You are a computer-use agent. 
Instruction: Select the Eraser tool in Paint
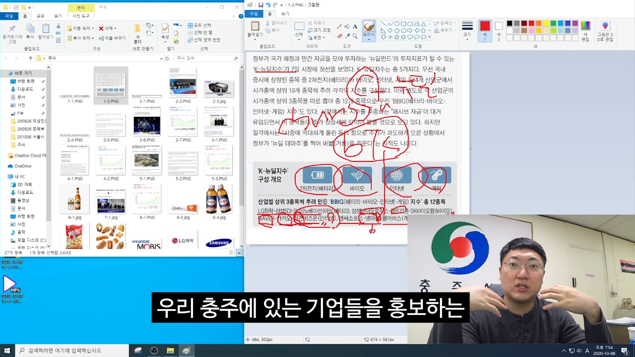339,36
